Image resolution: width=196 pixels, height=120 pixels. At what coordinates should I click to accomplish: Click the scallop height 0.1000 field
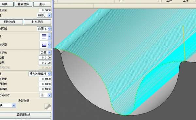click(x=45, y=79)
